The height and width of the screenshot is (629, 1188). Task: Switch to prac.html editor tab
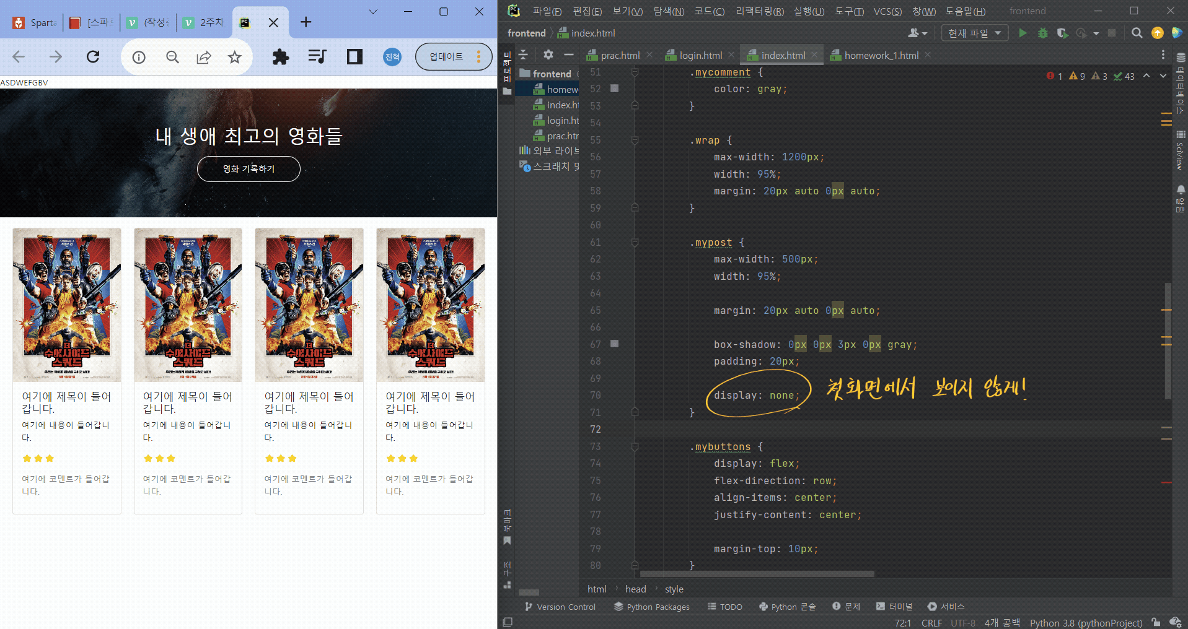coord(620,55)
